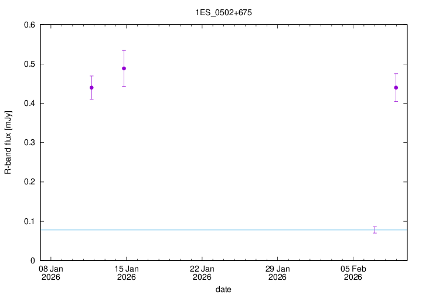Click the 0.5 y-axis tick label
Screen dimensions: 422x295
coord(29,64)
